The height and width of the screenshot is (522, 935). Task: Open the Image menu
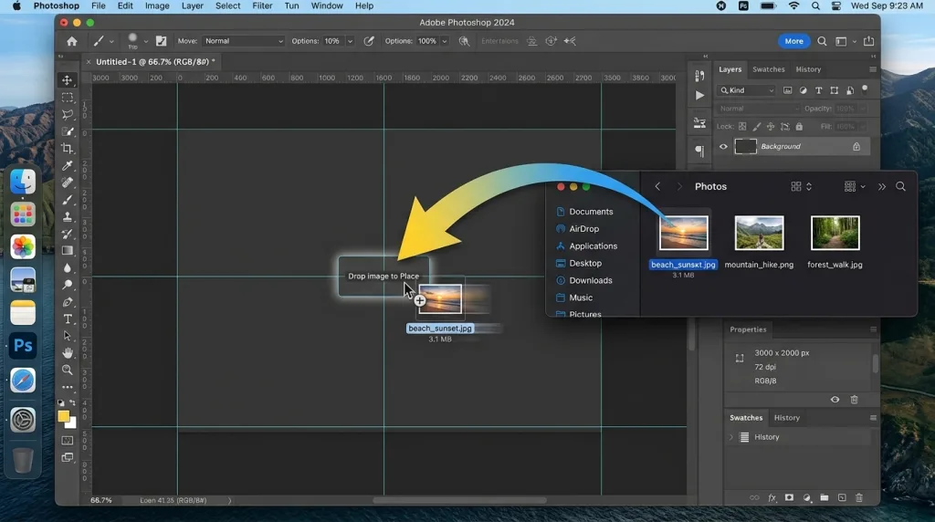157,6
